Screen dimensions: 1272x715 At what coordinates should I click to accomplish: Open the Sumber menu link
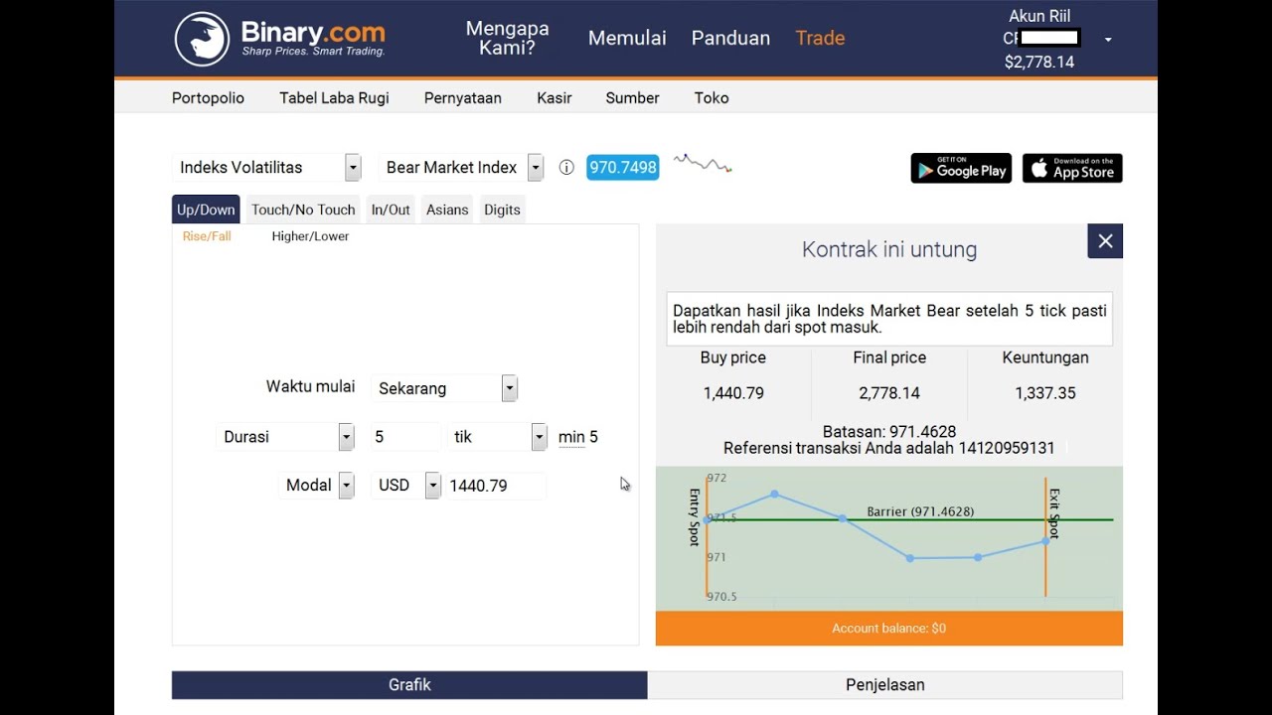point(632,98)
